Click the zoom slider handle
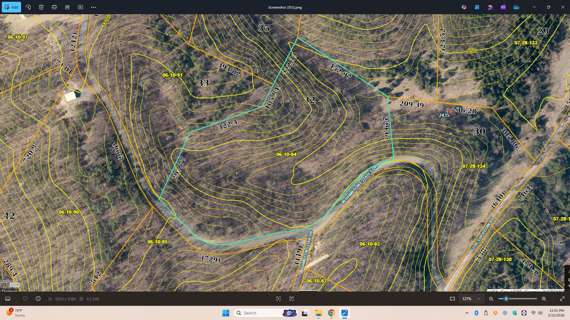 point(506,299)
